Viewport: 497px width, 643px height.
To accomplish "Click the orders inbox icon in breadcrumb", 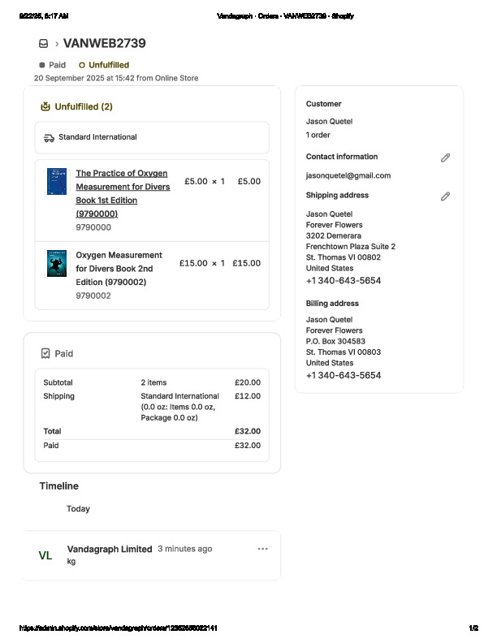I will click(43, 44).
